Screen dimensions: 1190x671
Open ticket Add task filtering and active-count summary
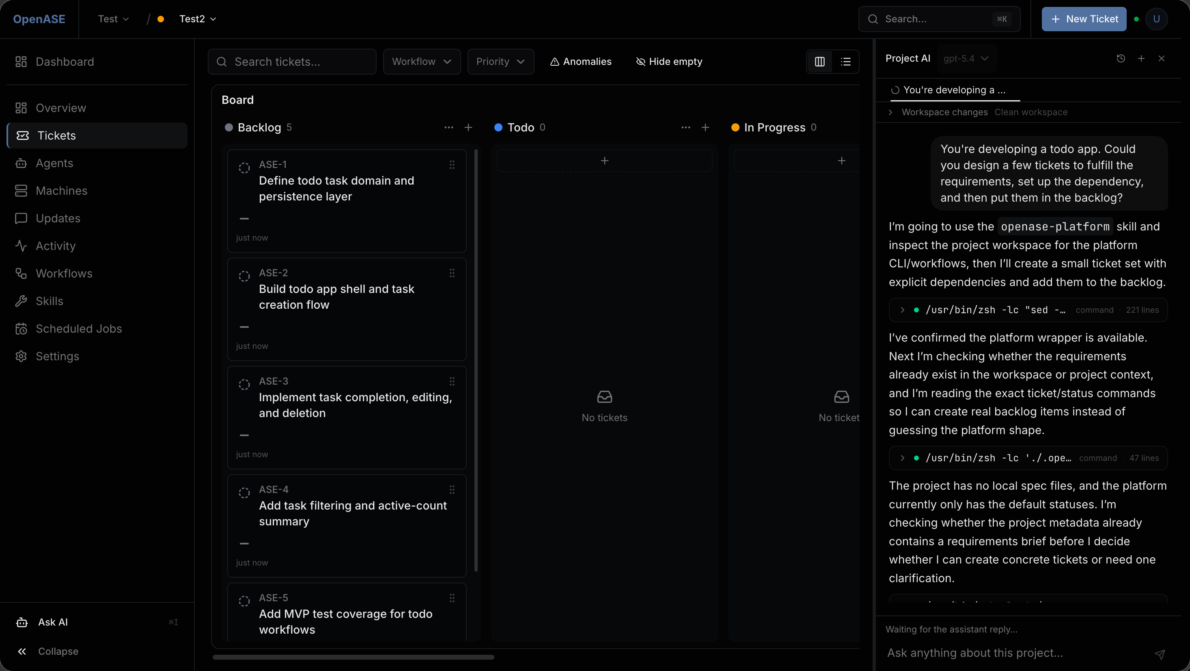[x=347, y=525]
